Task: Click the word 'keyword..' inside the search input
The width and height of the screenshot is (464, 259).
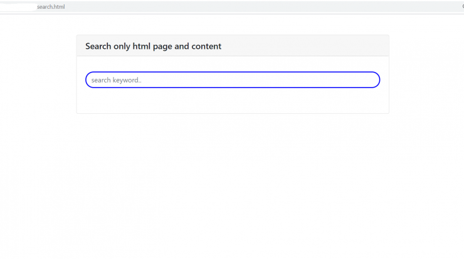Action: [127, 80]
